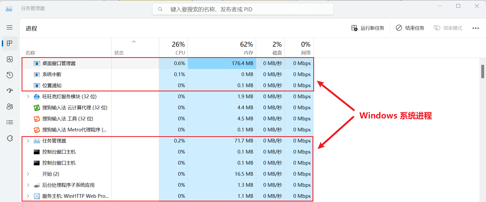Sort by the 62% 内存 column header
This screenshot has height=202, width=486.
(222, 48)
